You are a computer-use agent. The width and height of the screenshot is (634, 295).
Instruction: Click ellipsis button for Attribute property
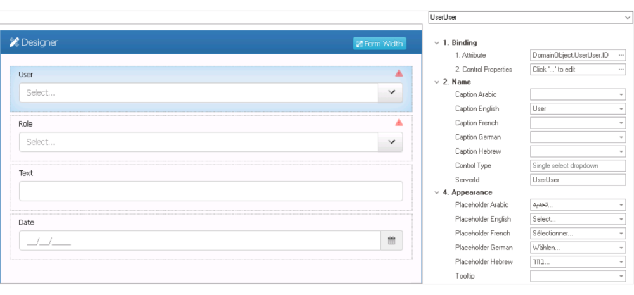[x=621, y=55]
